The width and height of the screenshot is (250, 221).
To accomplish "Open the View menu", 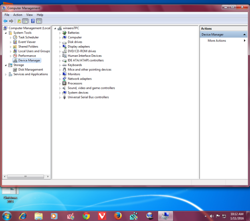I will (30, 15).
